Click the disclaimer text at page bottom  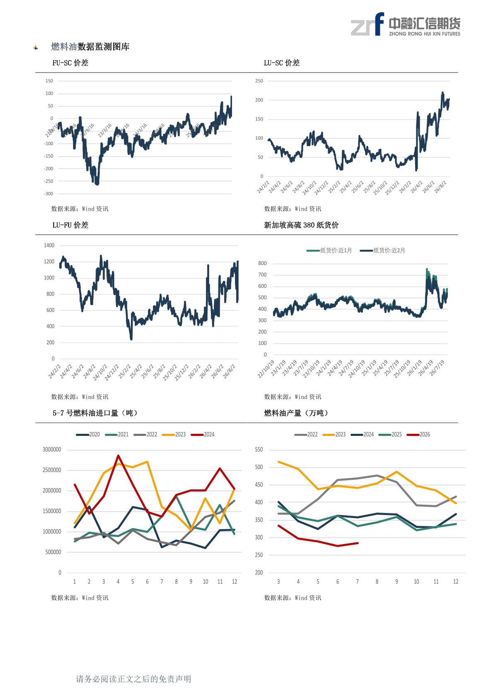[x=133, y=679]
